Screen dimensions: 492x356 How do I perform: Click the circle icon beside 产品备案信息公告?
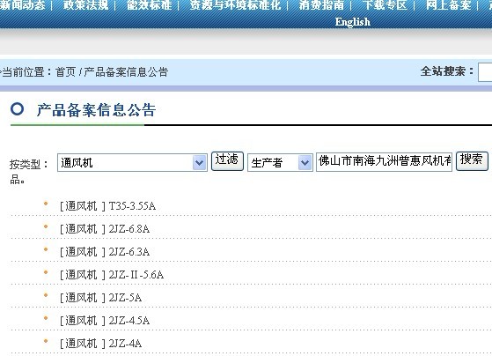pos(17,109)
